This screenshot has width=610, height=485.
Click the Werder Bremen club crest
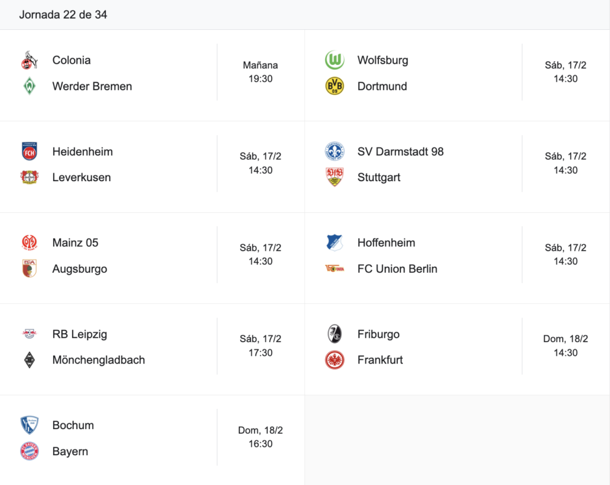pos(29,86)
